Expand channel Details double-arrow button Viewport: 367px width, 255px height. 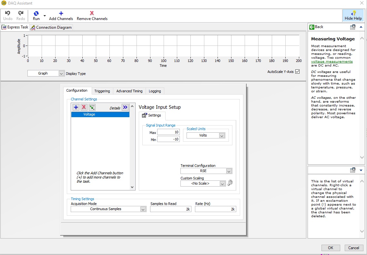tap(125, 107)
